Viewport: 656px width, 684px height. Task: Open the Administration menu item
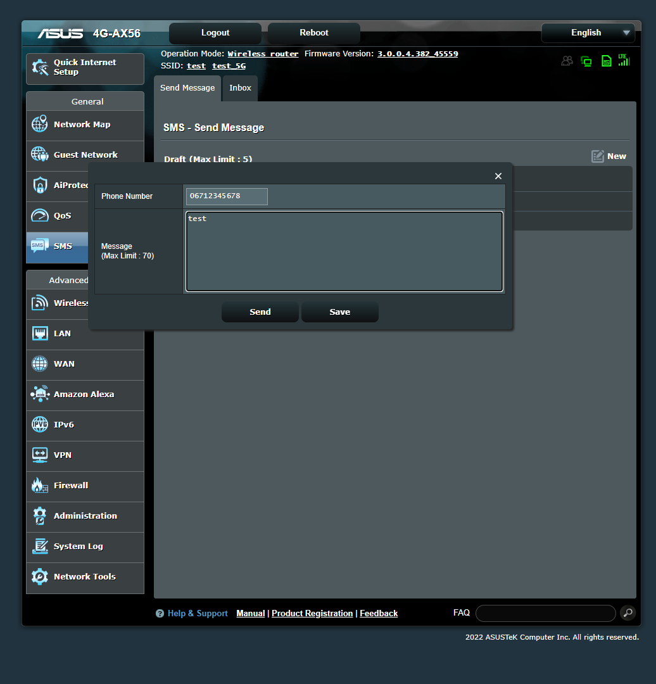point(85,516)
